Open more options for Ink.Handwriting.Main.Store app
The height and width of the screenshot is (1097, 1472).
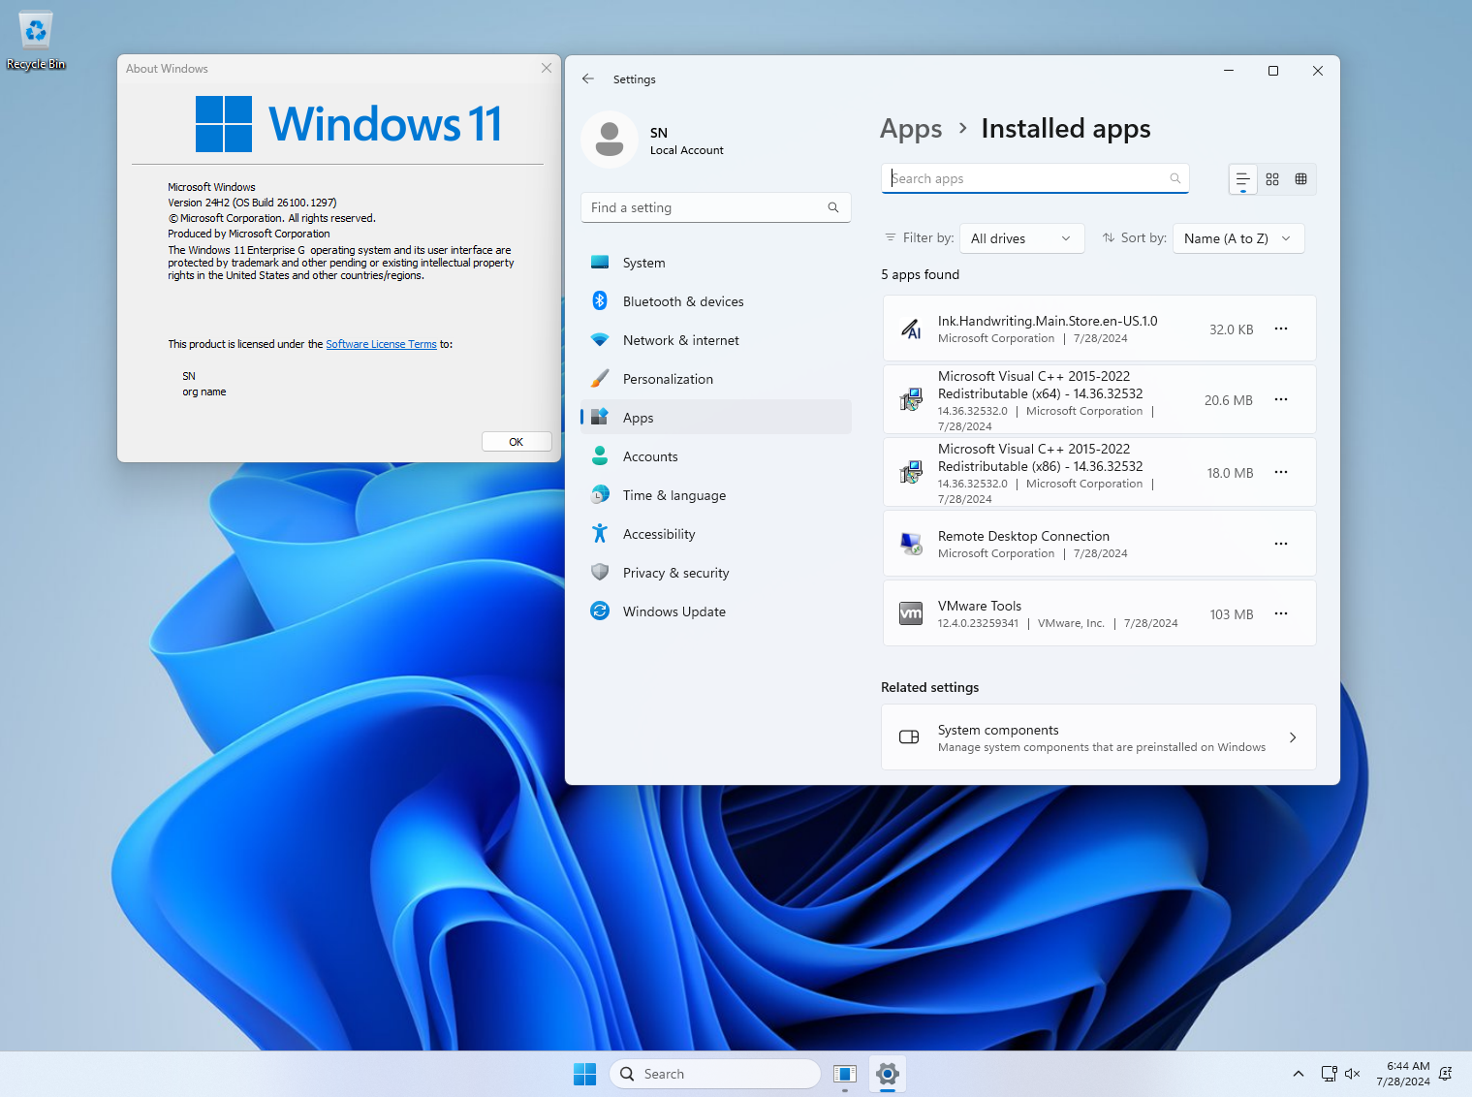pyautogui.click(x=1281, y=329)
